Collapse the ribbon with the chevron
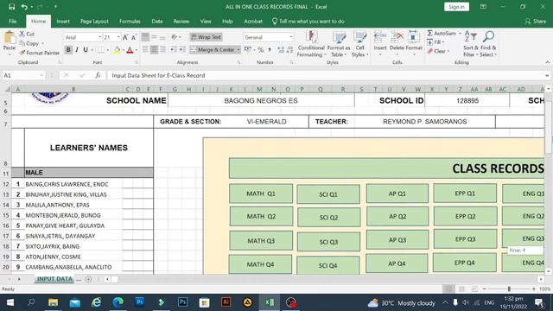This screenshot has width=553, height=311. (547, 62)
